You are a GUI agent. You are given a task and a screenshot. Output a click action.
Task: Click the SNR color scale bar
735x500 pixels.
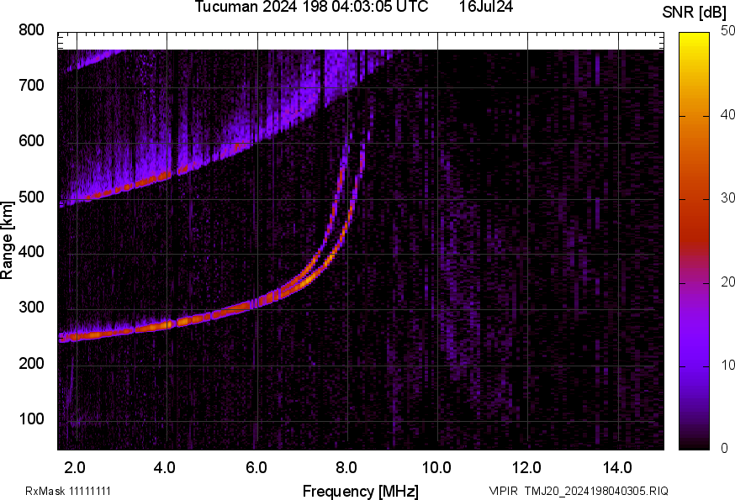[x=694, y=241]
